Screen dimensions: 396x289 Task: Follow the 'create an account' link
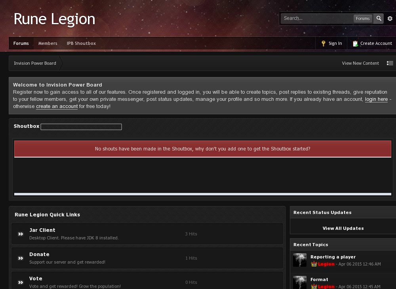coord(57,106)
